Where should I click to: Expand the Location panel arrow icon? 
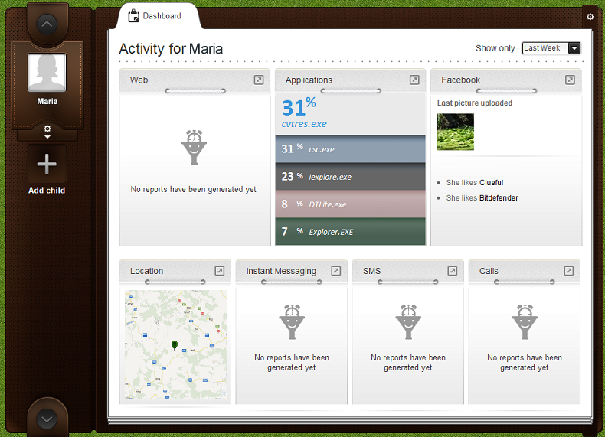click(219, 271)
